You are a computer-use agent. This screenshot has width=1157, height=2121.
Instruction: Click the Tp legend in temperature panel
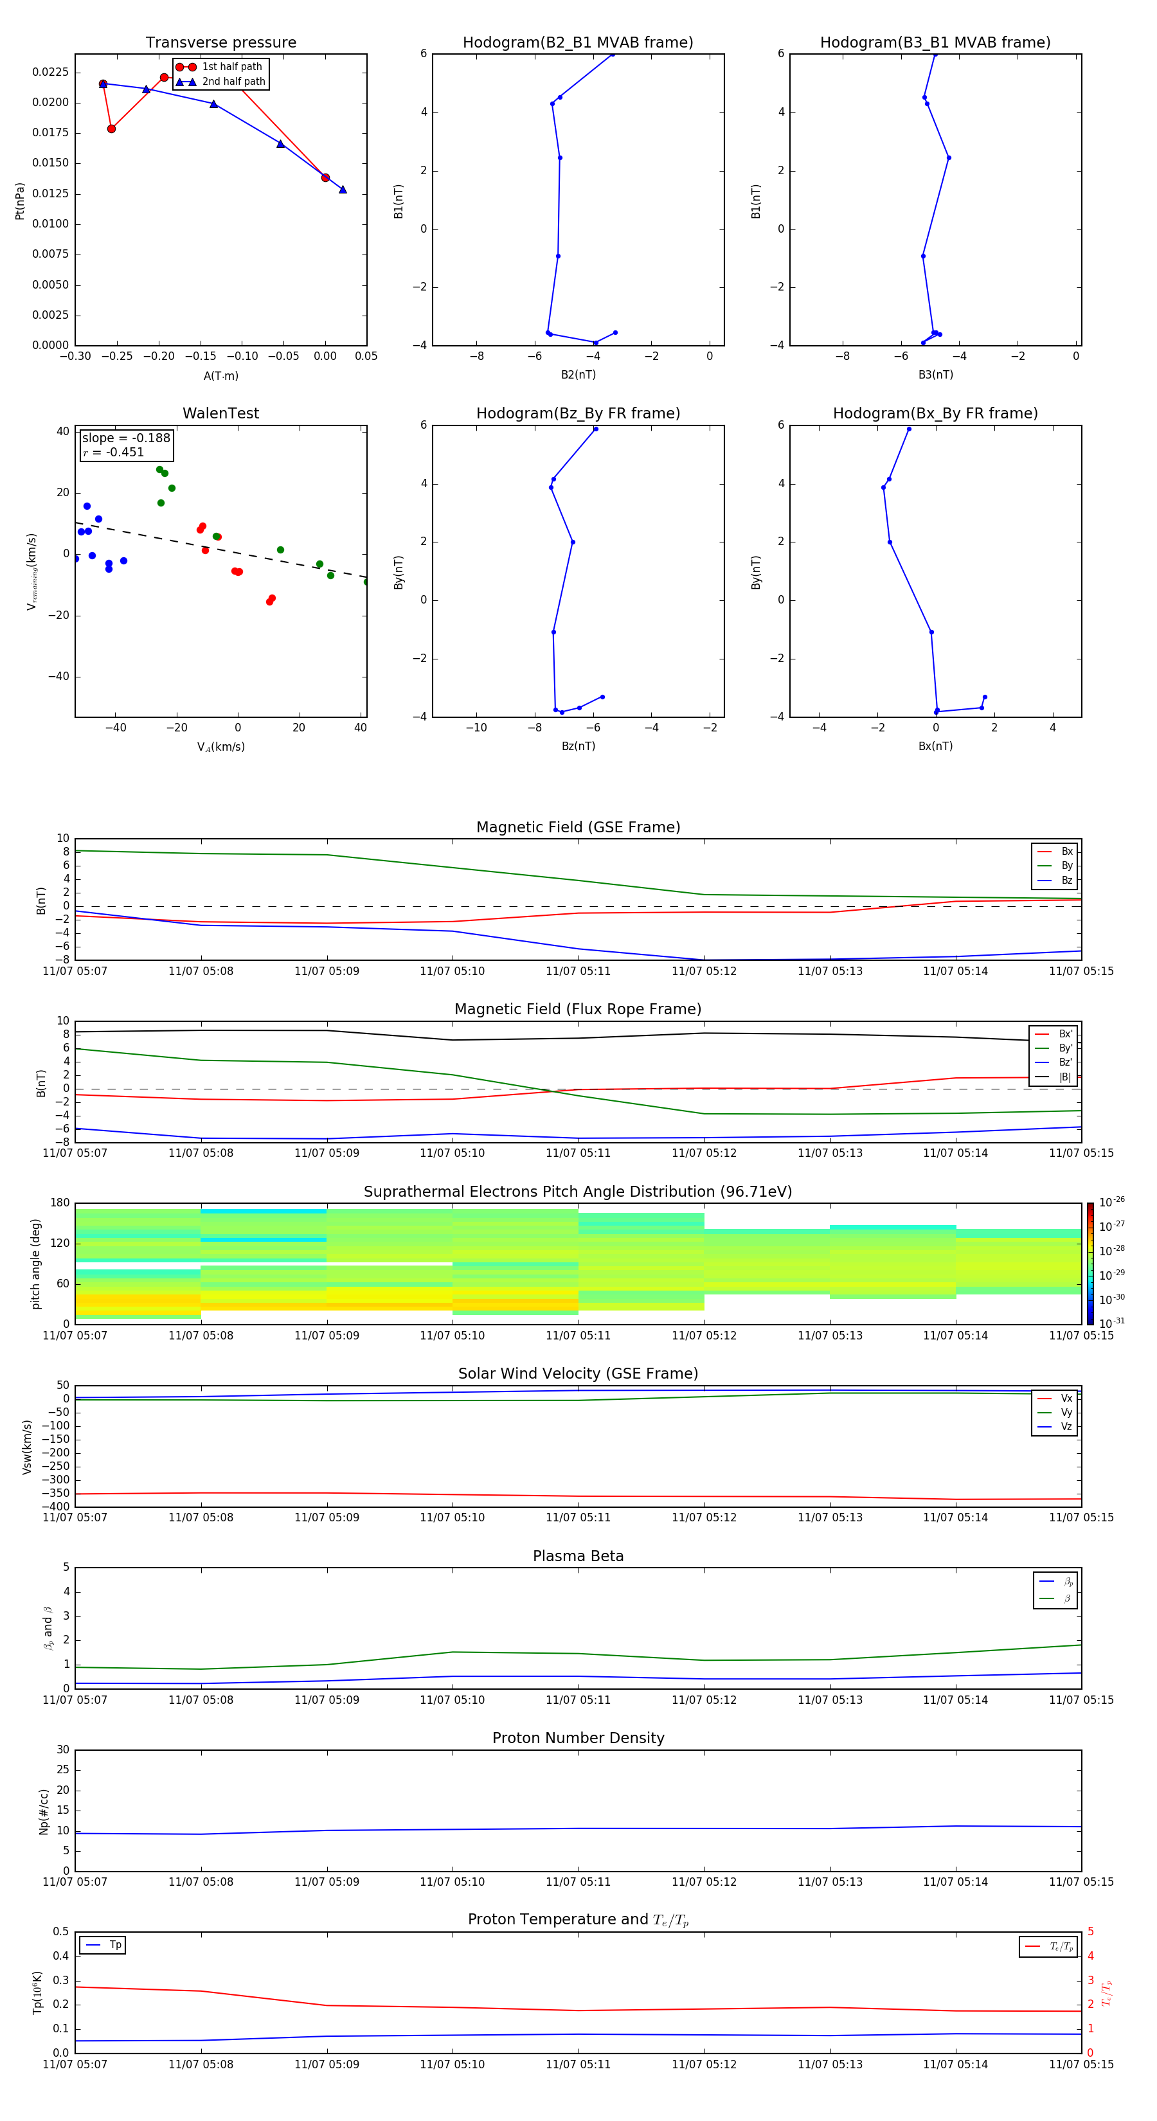pos(103,1945)
